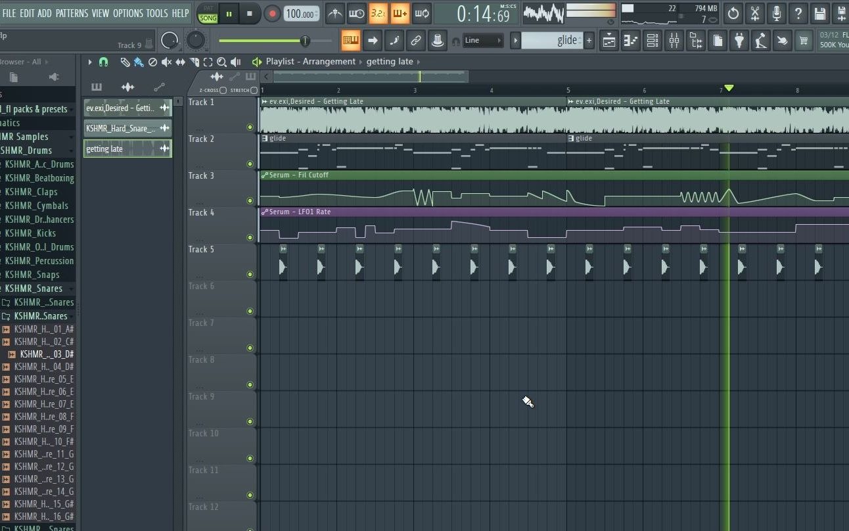Expand arrow after getting late breadcrumb
Screen dimensions: 849x531
click(x=418, y=62)
